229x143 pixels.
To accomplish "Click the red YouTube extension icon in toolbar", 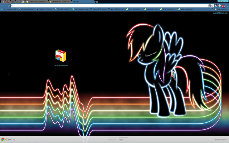I will pos(223,6).
